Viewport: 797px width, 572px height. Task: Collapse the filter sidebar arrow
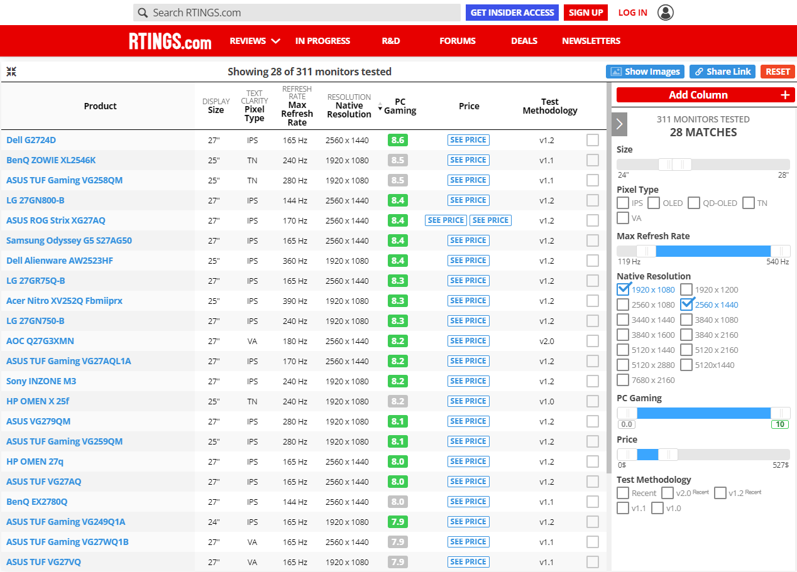[619, 124]
